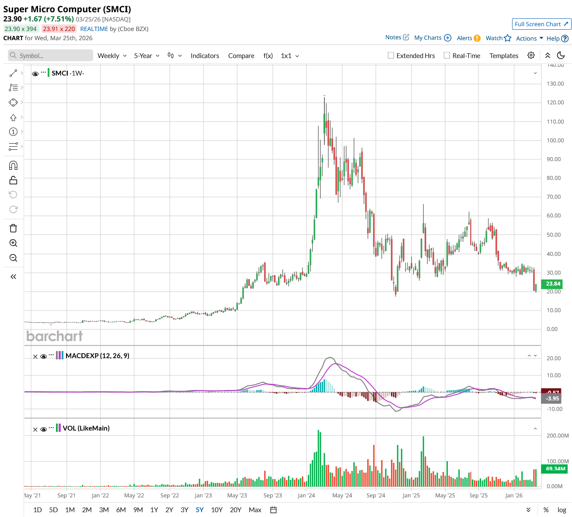The image size is (572, 517).
Task: Delete drawings using the trash icon
Action: click(x=13, y=228)
